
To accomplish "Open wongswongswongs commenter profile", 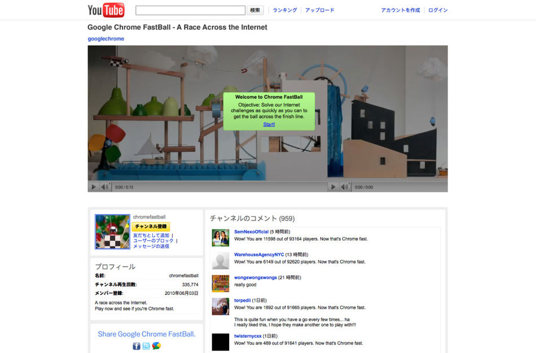I will point(256,277).
